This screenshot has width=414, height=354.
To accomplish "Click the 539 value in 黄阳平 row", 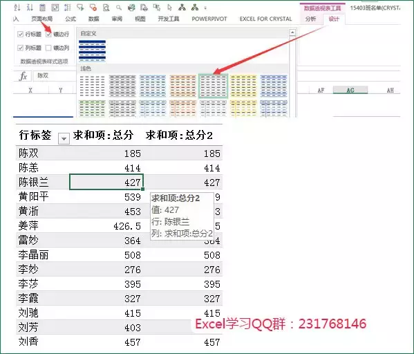I will point(133,197).
